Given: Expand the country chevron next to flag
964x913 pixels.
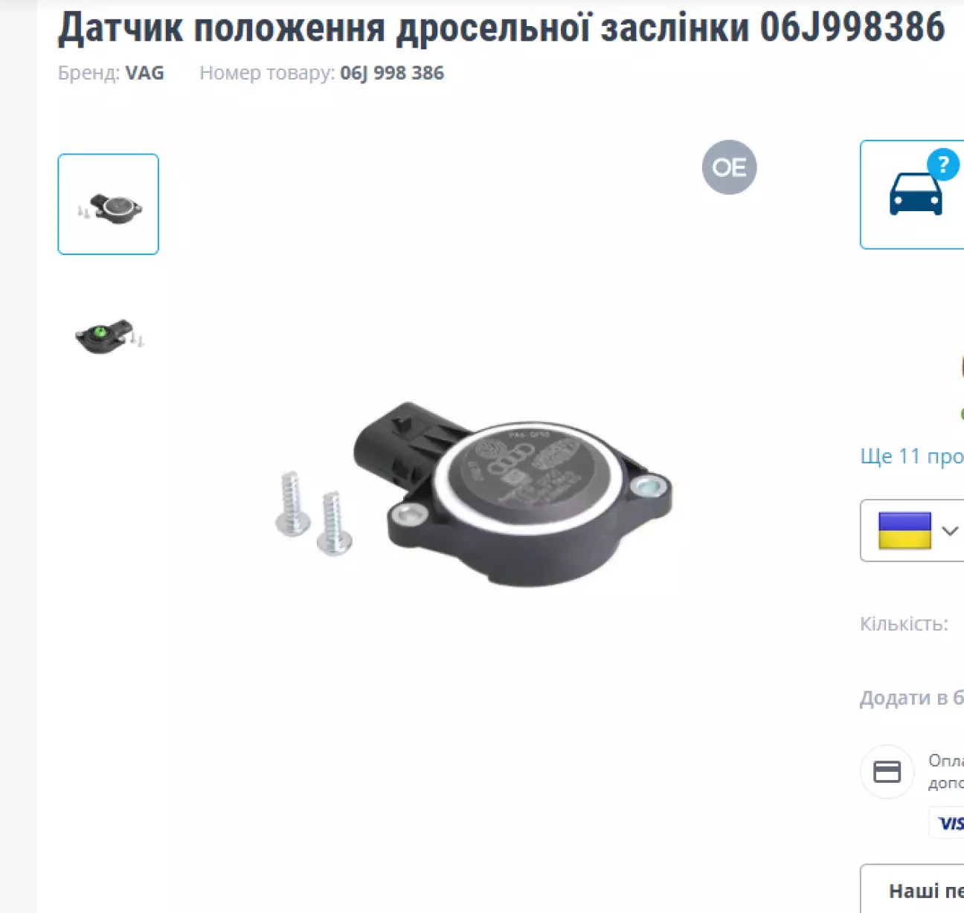Looking at the screenshot, I should coord(950,531).
